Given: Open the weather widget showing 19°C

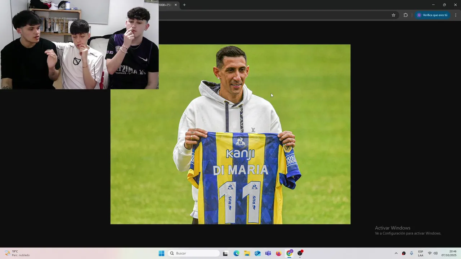Looking at the screenshot, I should (x=17, y=253).
